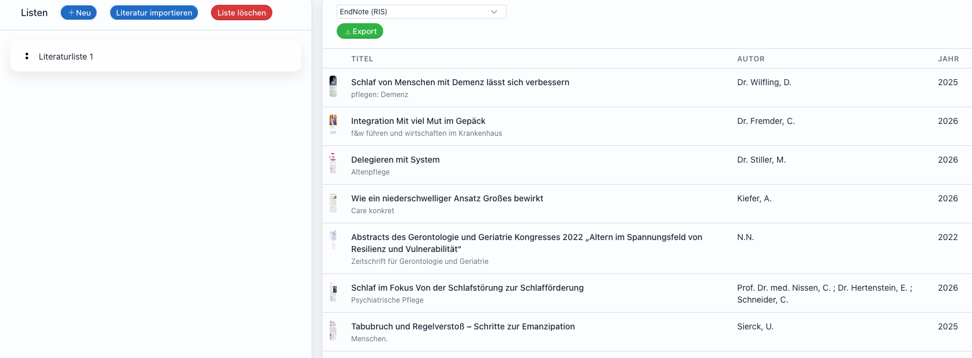The image size is (972, 358).
Task: Open Wie ein niederschwelliger Ansatz Großes bewirkt
Action: click(447, 198)
